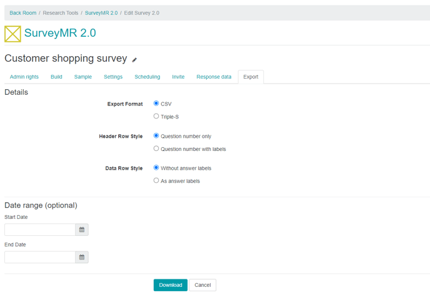Select Triple-S export format
430x300 pixels.
click(x=156, y=117)
